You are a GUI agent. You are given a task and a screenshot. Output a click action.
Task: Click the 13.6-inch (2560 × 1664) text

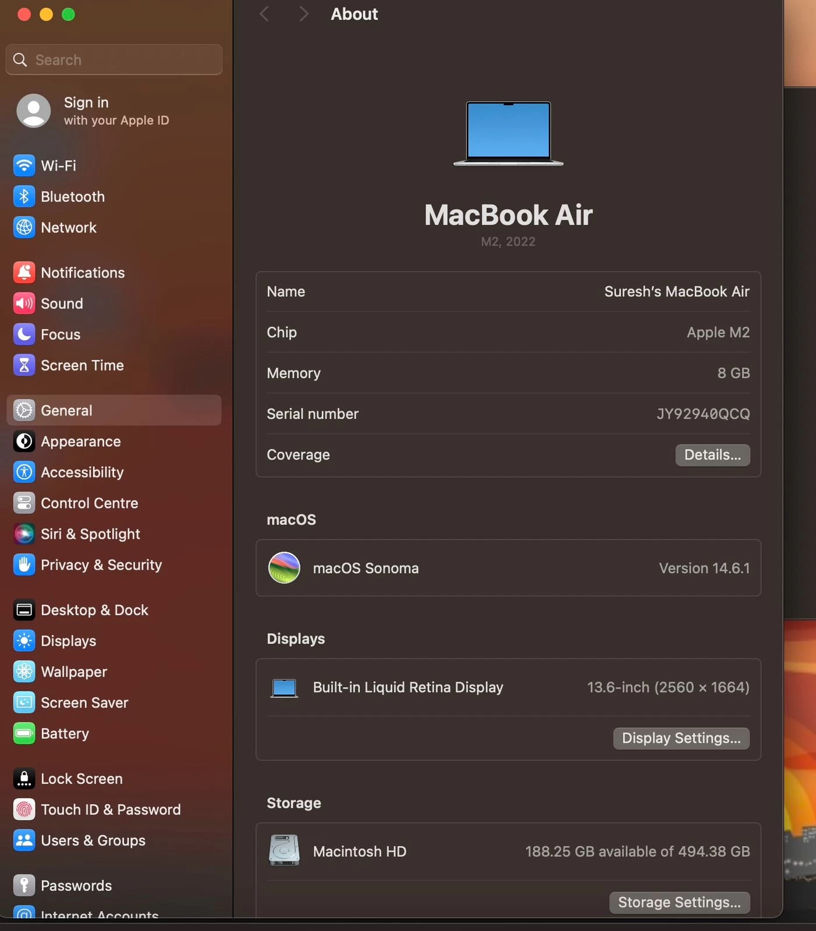(668, 687)
